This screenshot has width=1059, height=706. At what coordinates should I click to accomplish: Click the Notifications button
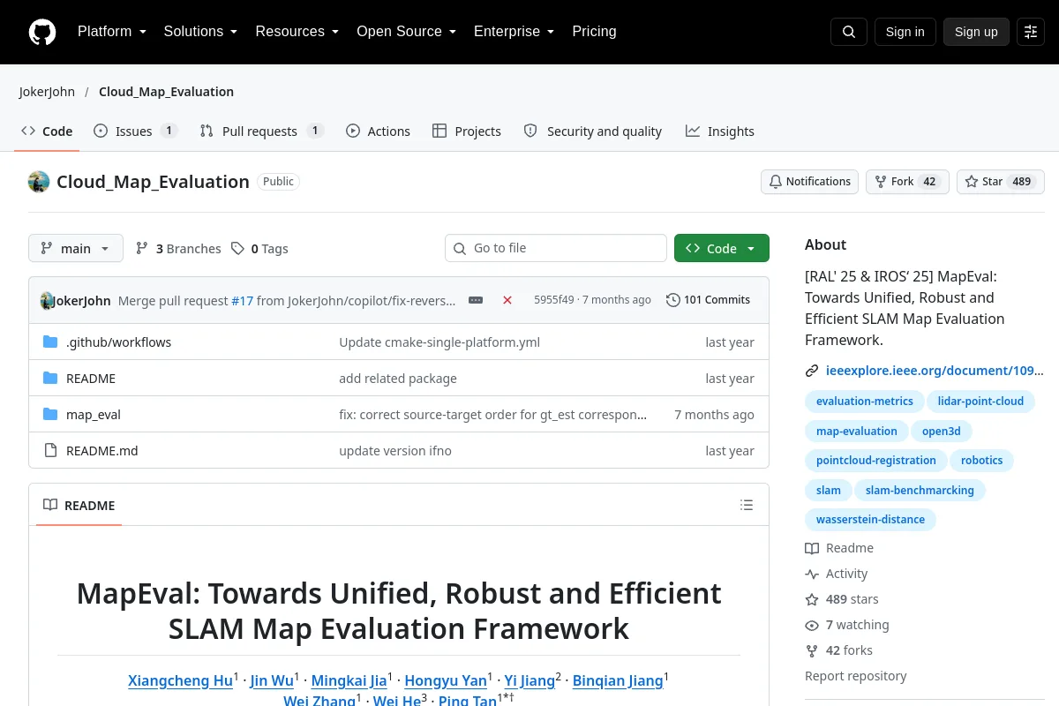(x=809, y=182)
